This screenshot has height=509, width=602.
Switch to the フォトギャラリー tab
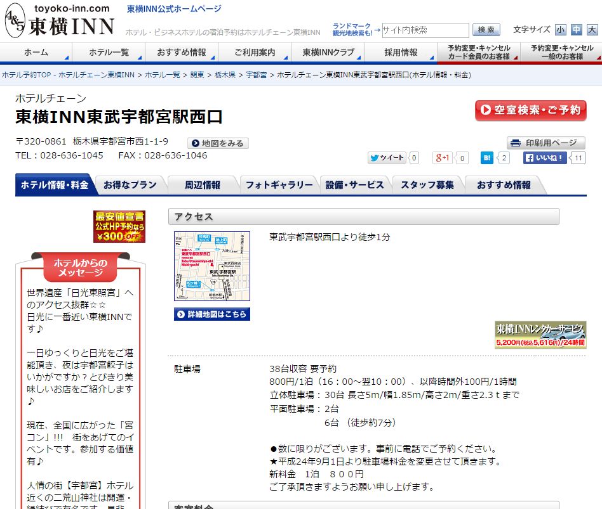coord(279,185)
